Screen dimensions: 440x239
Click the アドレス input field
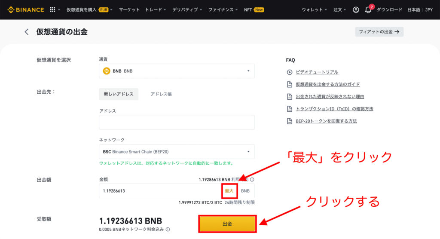point(177,122)
